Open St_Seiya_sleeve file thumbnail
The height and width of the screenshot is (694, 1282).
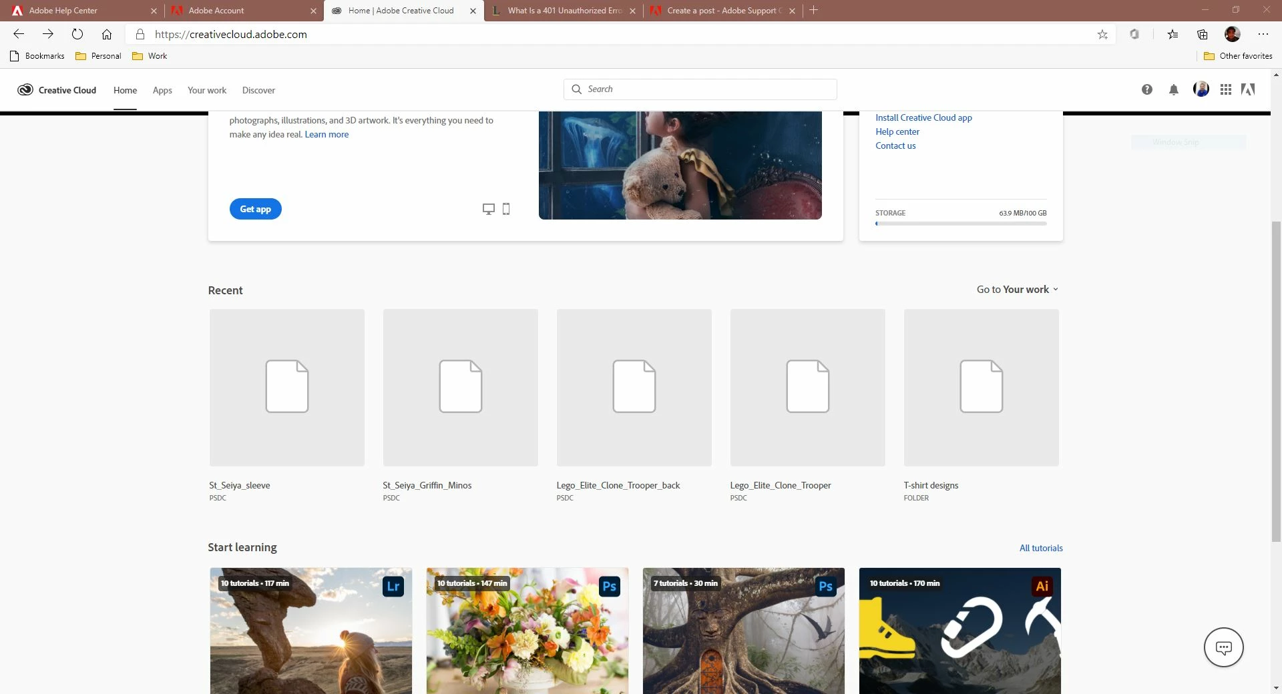click(287, 388)
